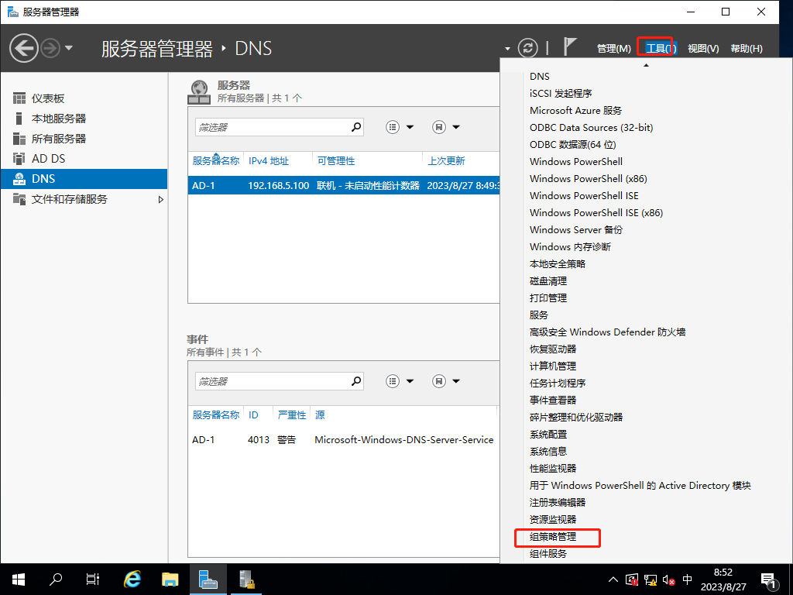Open ODBC 数据源(64 位)
Image resolution: width=793 pixels, height=595 pixels.
[x=572, y=145]
